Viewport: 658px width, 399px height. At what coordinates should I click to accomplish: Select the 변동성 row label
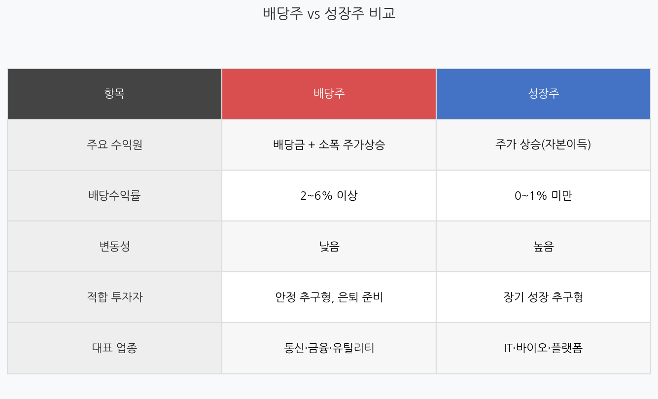(x=114, y=246)
